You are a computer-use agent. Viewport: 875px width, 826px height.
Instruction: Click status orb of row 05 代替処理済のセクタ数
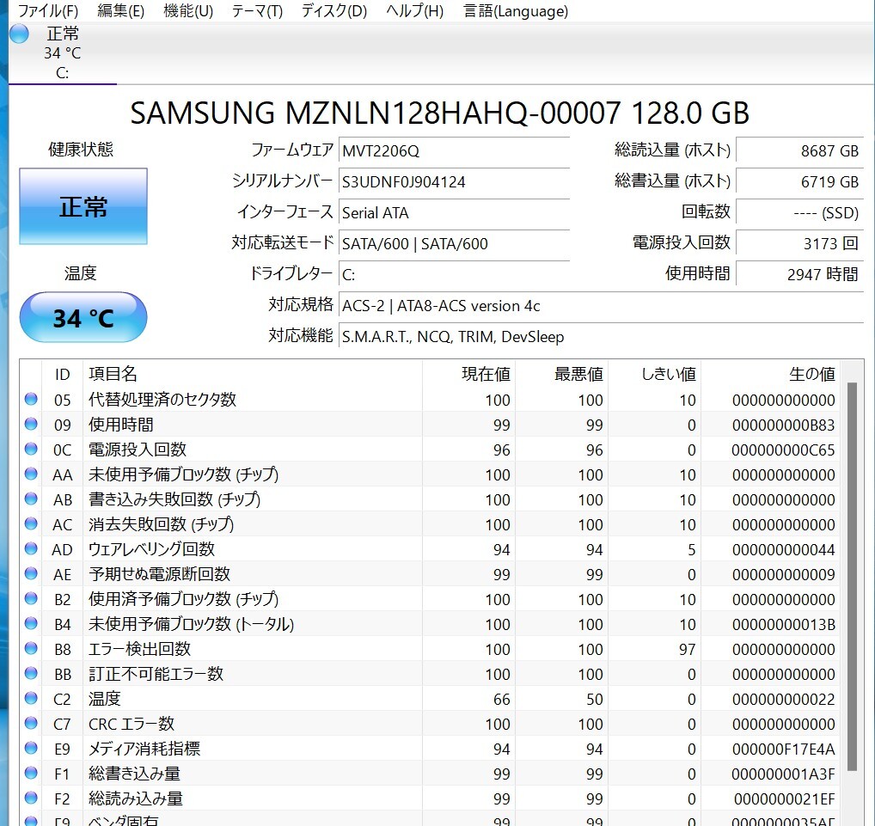pyautogui.click(x=31, y=399)
